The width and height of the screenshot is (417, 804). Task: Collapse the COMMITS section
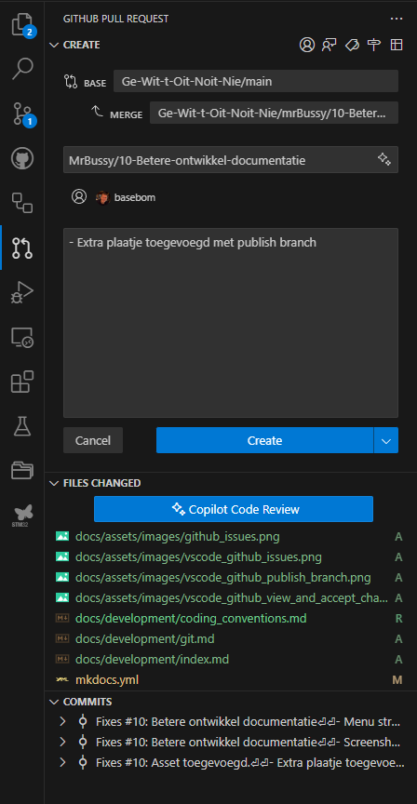pos(54,702)
